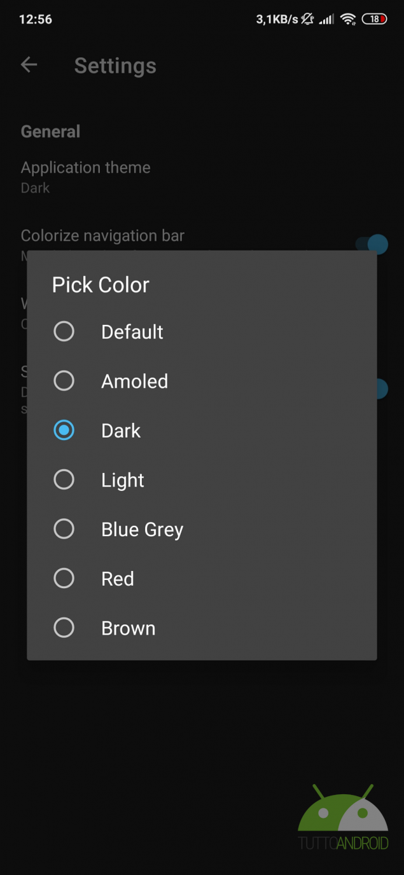Tap the Wi-Fi status bar icon
The height and width of the screenshot is (875, 404).
coord(348,19)
